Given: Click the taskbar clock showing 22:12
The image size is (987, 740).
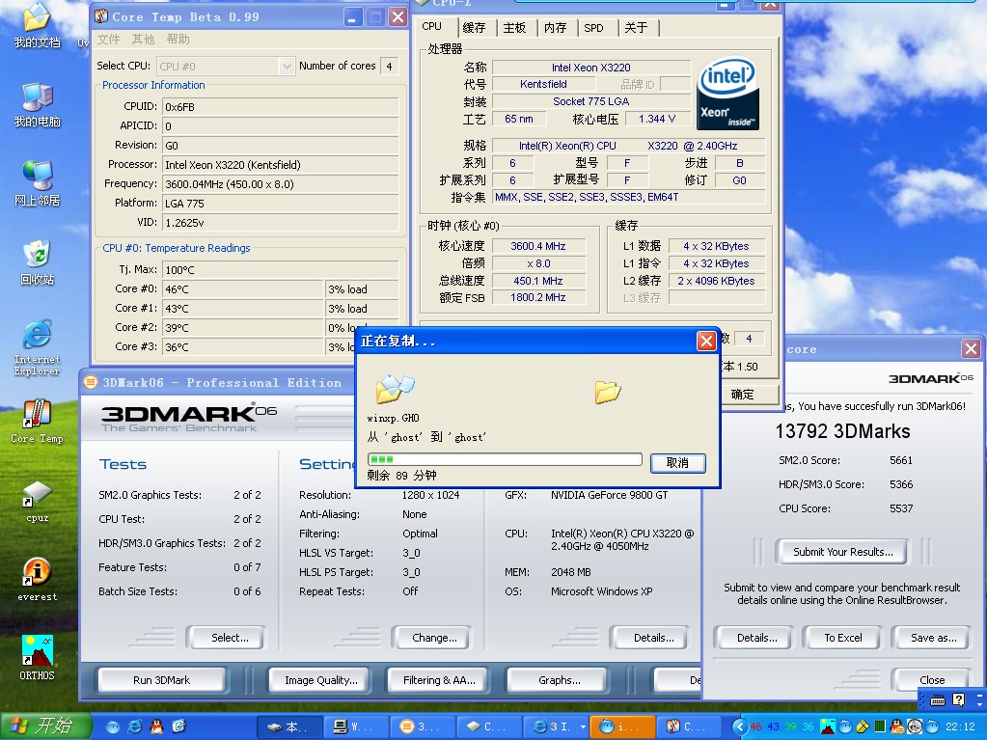Looking at the screenshot, I should pos(960,726).
